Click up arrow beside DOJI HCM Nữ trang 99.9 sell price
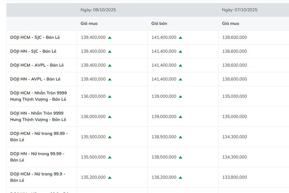Viewport: 289px width, 193px height. pos(181,178)
